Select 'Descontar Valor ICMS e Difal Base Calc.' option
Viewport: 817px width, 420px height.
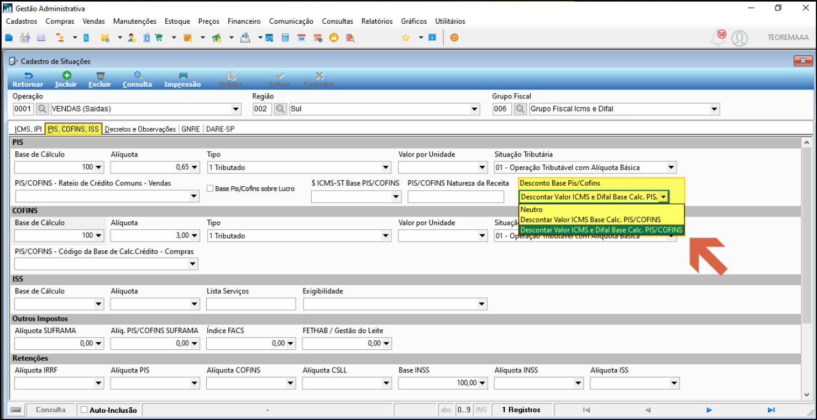click(601, 230)
